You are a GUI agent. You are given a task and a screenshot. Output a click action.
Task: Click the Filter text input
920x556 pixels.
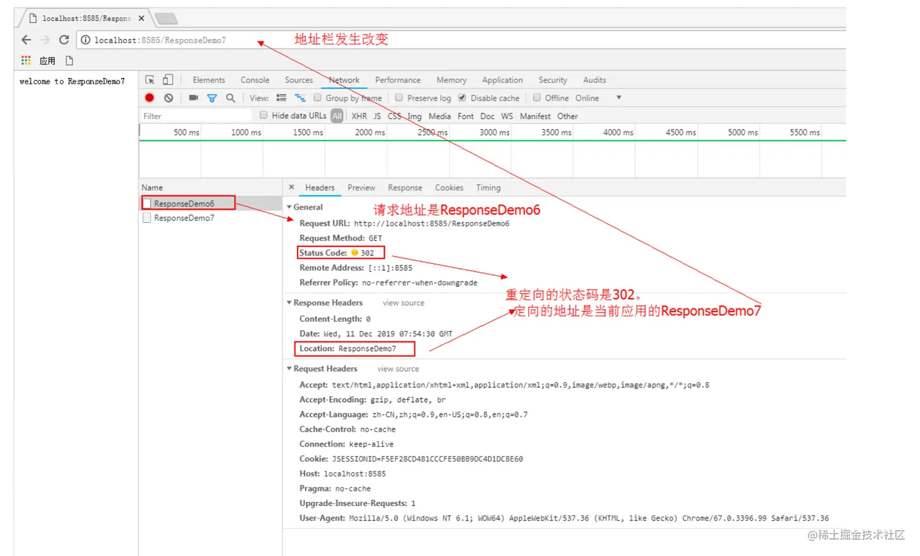pos(195,116)
